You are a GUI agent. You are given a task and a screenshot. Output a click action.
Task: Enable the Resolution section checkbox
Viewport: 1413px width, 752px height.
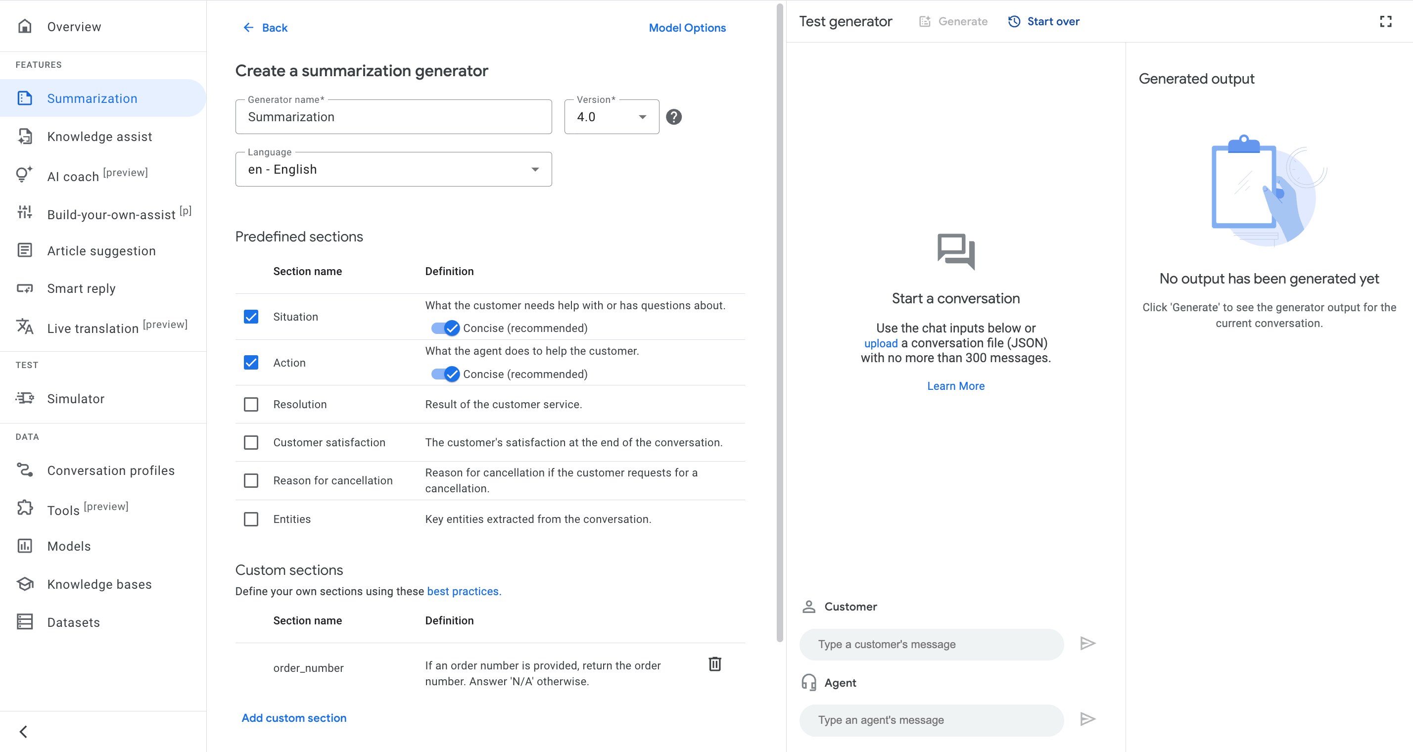click(x=251, y=404)
